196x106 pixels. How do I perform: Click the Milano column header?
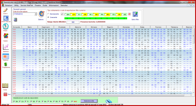tap(94, 27)
